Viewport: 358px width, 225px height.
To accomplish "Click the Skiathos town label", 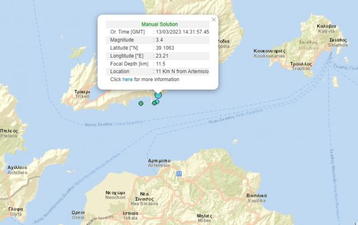I will (x=338, y=43).
